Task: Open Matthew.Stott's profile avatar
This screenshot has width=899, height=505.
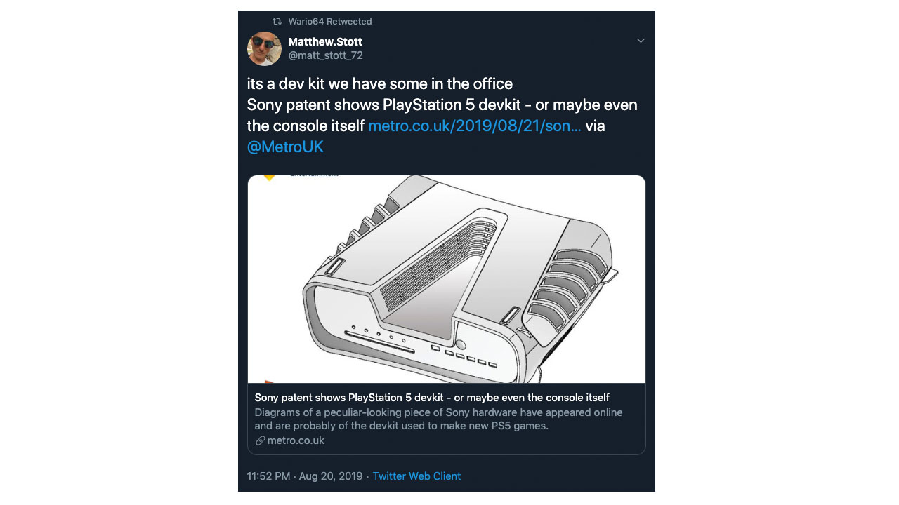Action: coord(264,48)
